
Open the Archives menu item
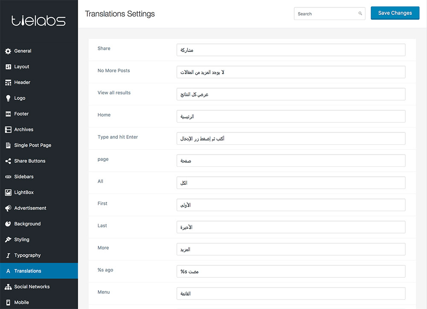pyautogui.click(x=39, y=130)
